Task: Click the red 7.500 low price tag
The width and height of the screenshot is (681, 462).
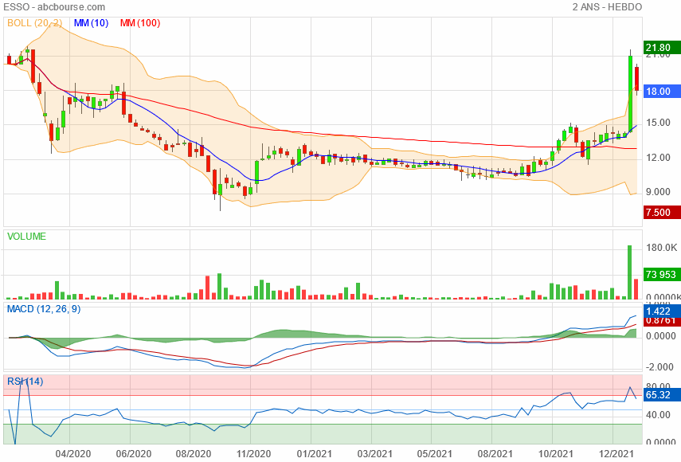Action: pos(662,213)
